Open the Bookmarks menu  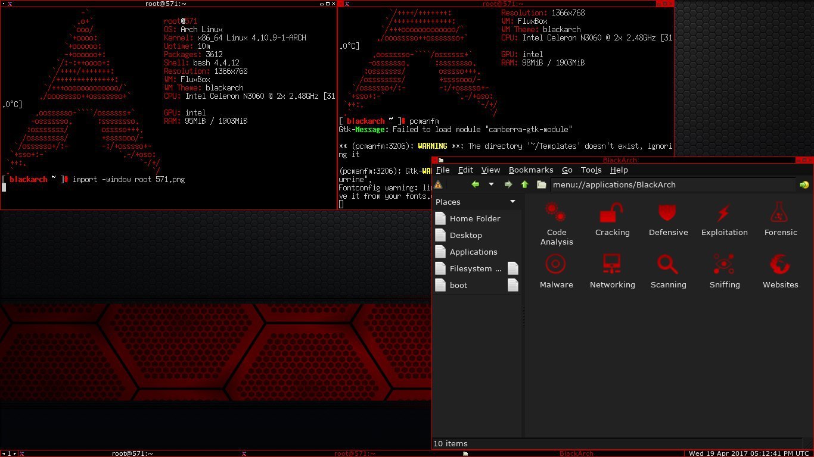coord(531,170)
